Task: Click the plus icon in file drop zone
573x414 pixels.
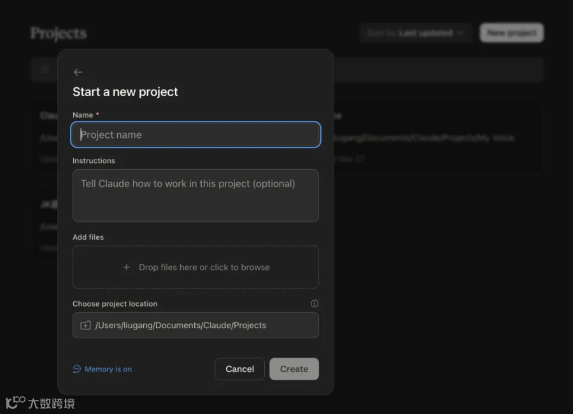Action: tap(127, 267)
